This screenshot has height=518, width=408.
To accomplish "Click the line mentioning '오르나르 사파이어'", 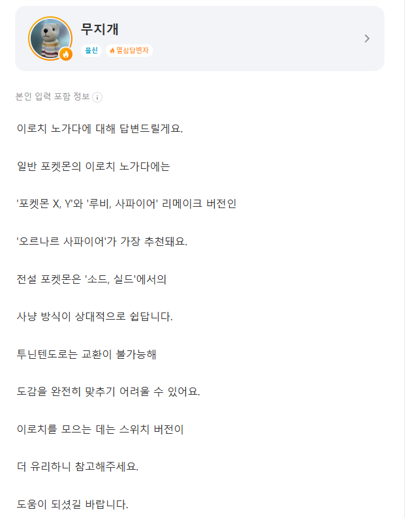I will pyautogui.click(x=102, y=241).
